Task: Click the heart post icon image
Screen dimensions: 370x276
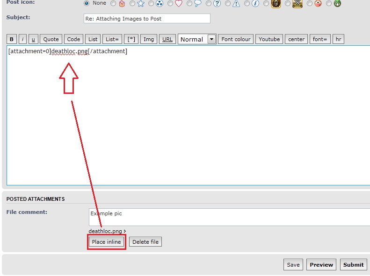Action: click(179, 3)
